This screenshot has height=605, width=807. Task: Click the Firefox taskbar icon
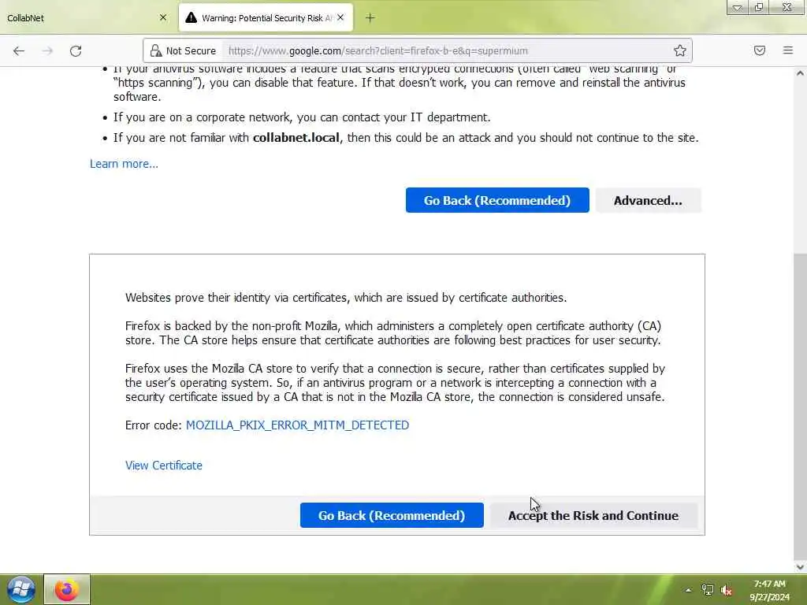click(x=66, y=589)
